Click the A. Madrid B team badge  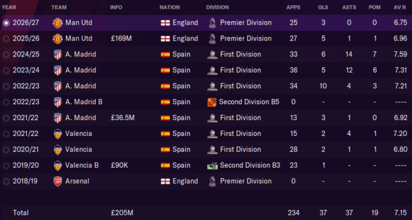coord(58,102)
